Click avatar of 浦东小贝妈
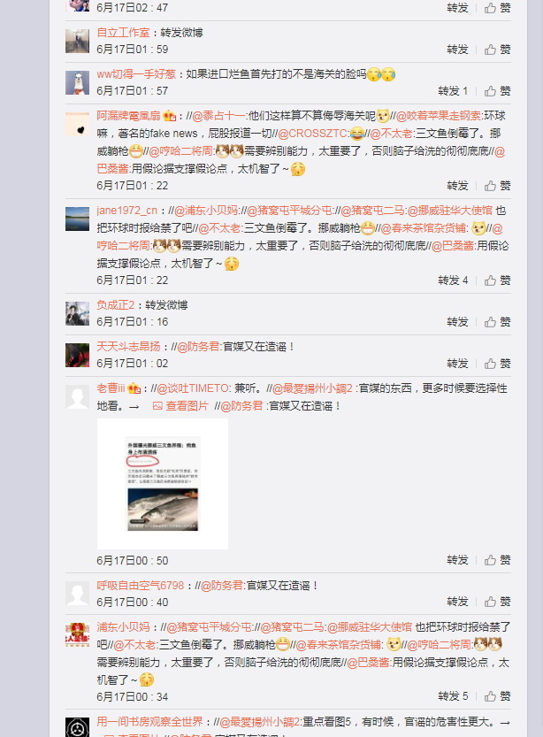 point(77,635)
